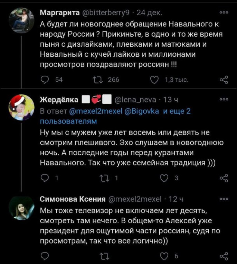Share Маргарита's tweet

tap(224, 80)
